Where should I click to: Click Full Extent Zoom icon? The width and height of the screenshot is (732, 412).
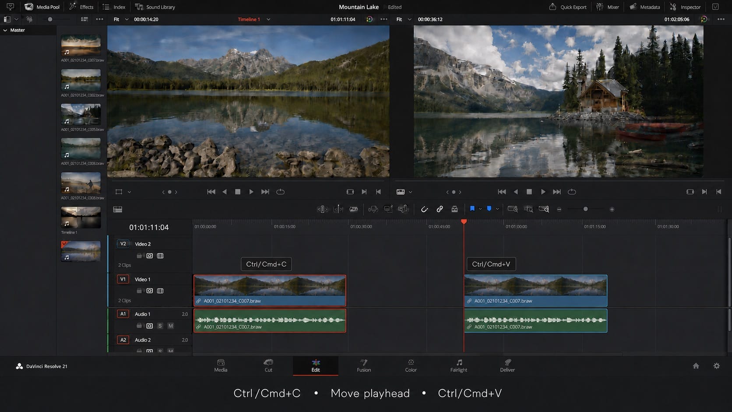[513, 209]
